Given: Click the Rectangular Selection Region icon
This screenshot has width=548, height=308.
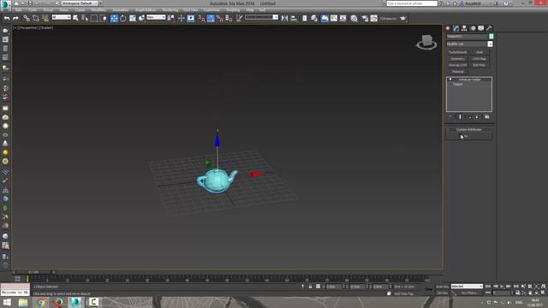Looking at the screenshot, I should [x=94, y=18].
